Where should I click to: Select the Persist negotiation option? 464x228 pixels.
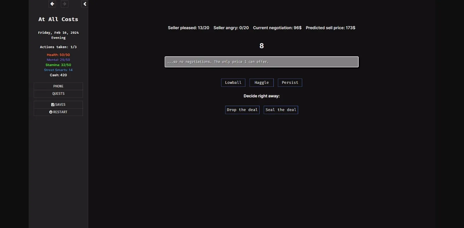[x=290, y=83]
